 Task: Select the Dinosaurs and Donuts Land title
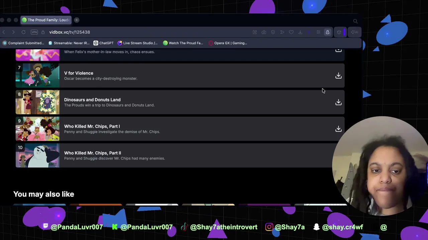pyautogui.click(x=92, y=100)
